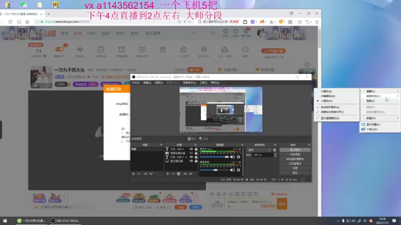Click the car icon in Douyu streamer toolbar

tap(225, 49)
